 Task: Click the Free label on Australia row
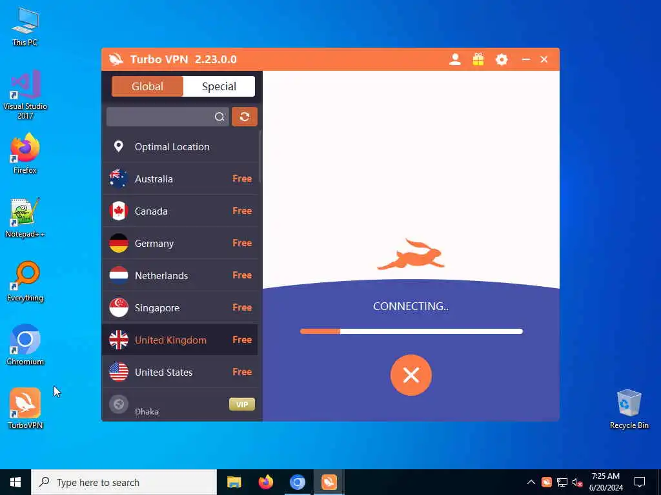[x=242, y=179]
